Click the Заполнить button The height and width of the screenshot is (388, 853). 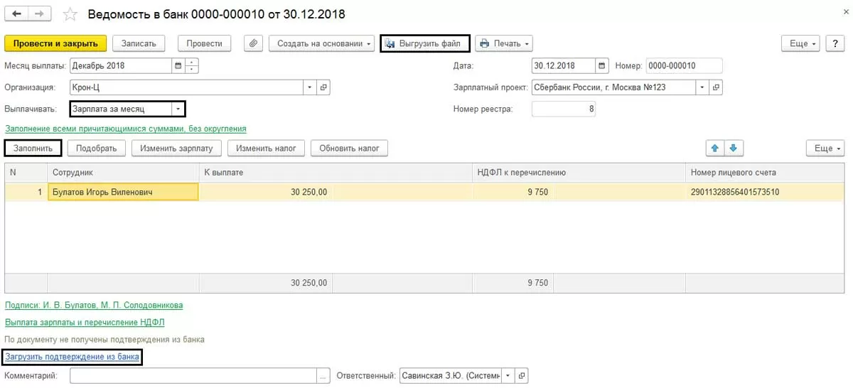[33, 148]
